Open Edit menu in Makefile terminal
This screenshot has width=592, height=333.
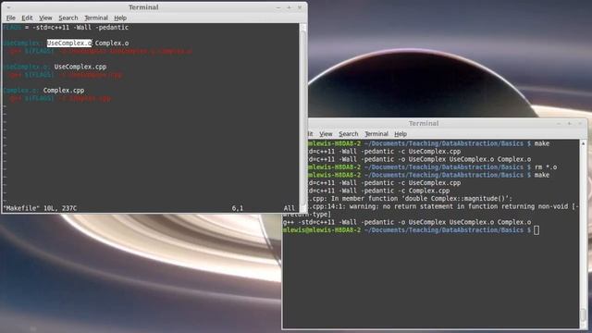pyautogui.click(x=27, y=18)
